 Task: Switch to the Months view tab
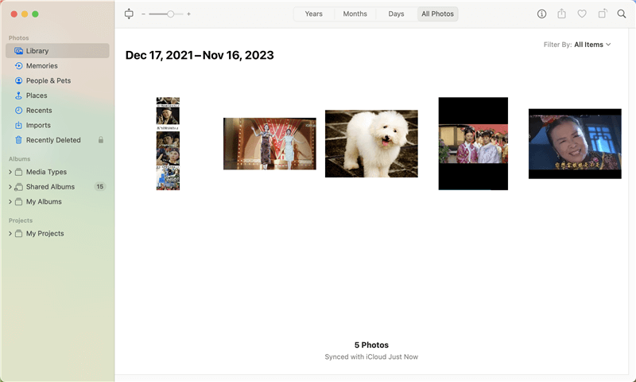[x=355, y=14]
